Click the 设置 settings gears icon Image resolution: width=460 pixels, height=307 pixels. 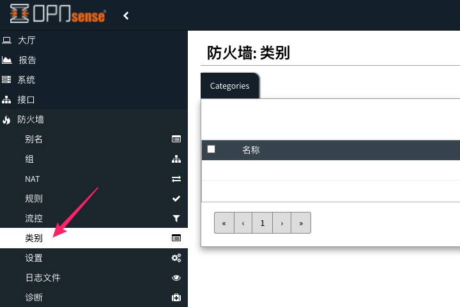(176, 258)
